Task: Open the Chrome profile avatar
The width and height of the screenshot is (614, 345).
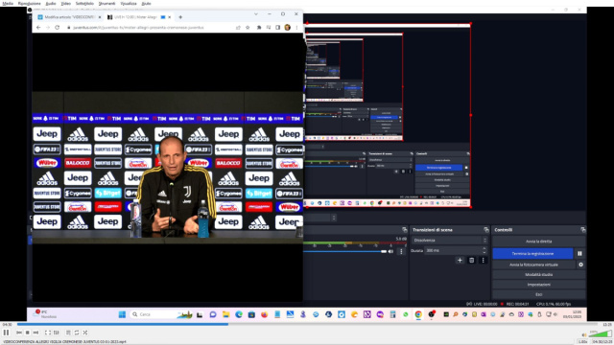Action: coord(288,28)
